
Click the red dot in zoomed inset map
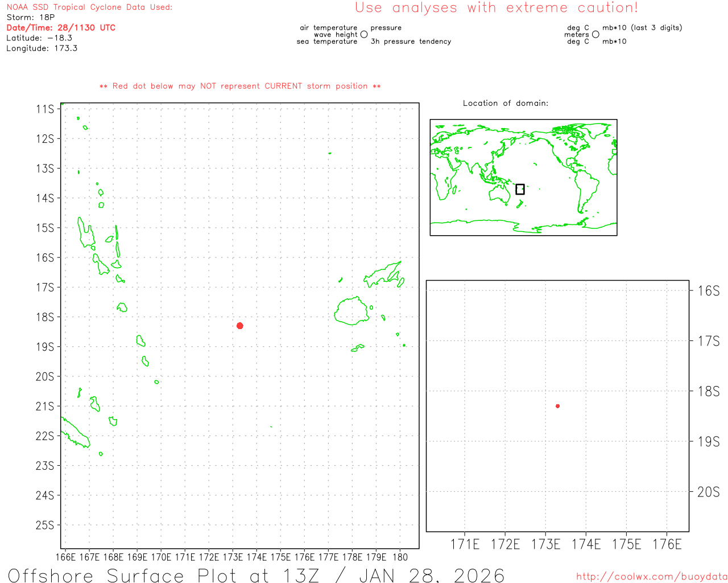pyautogui.click(x=557, y=406)
